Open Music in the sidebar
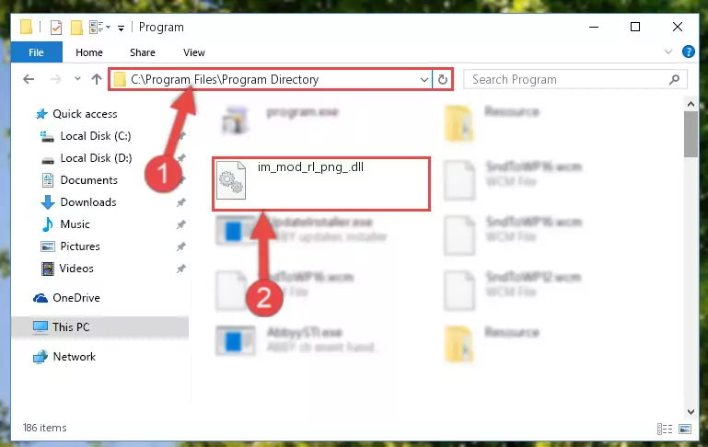This screenshot has height=447, width=708. 75,224
